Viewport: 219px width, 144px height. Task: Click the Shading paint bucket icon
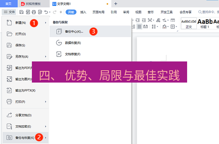164,26
